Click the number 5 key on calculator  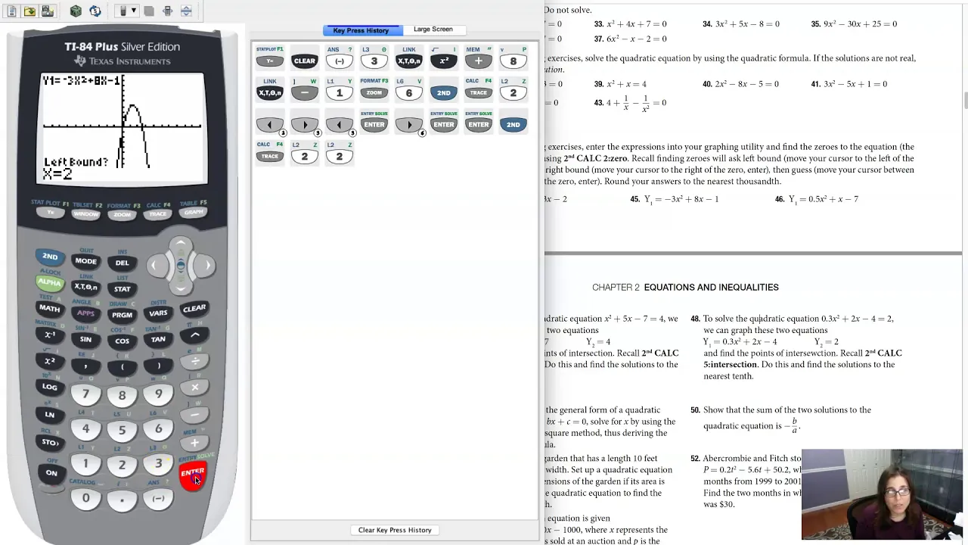(x=122, y=430)
